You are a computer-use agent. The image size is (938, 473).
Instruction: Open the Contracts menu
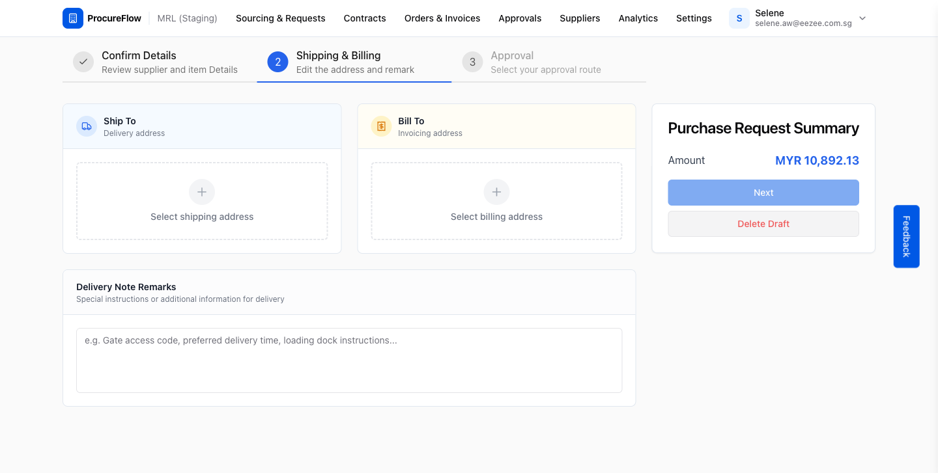(x=365, y=18)
